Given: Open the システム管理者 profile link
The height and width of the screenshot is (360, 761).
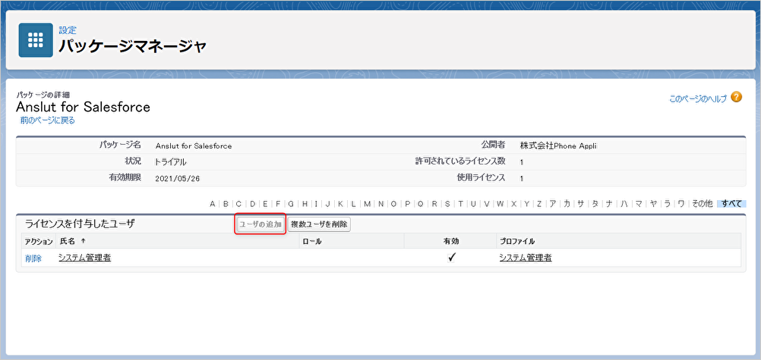Looking at the screenshot, I should pos(525,258).
